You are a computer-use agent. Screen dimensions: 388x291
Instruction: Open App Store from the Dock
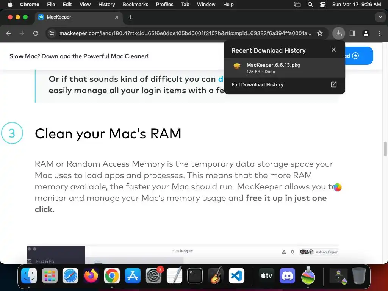(x=133, y=275)
